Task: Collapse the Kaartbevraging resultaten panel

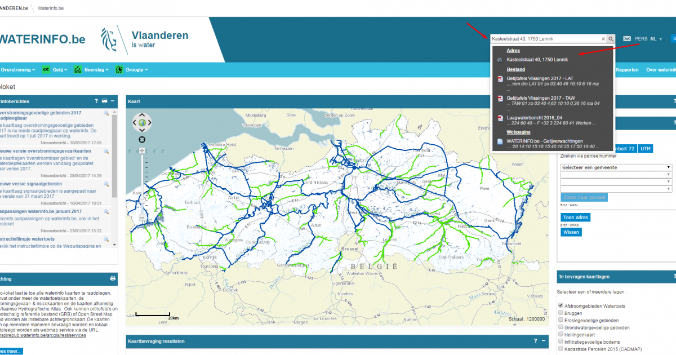Action: click(x=544, y=341)
